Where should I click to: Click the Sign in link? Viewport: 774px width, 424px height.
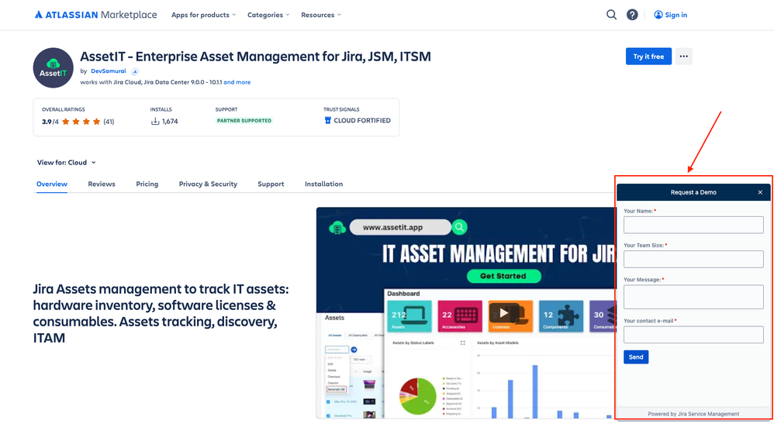tap(676, 15)
